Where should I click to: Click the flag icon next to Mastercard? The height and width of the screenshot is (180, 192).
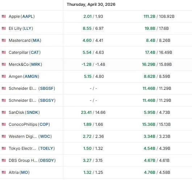(x=4, y=40)
